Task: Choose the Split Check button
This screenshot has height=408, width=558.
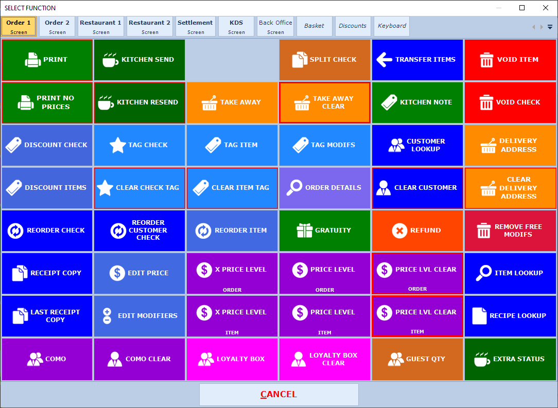Action: (x=325, y=60)
